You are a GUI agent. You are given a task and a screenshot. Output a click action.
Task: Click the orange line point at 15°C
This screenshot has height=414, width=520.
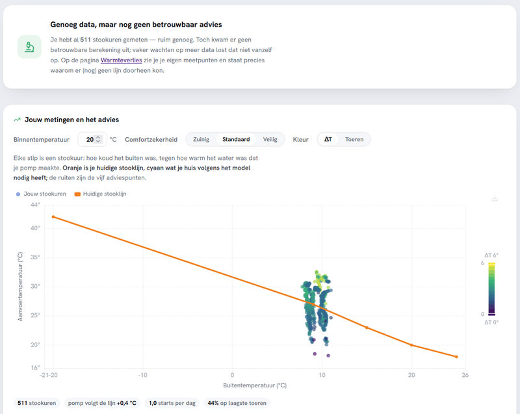click(367, 328)
